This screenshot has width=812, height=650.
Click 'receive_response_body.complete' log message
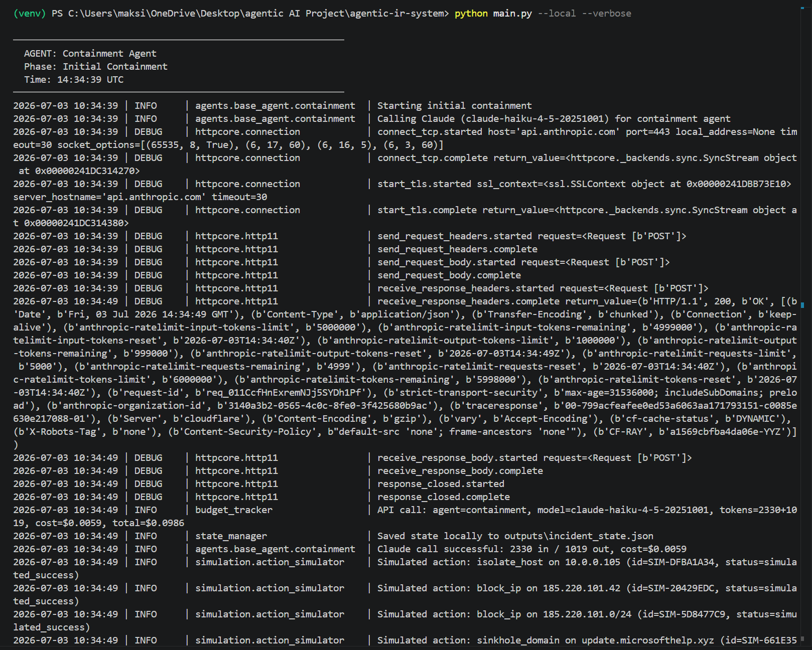coord(460,471)
